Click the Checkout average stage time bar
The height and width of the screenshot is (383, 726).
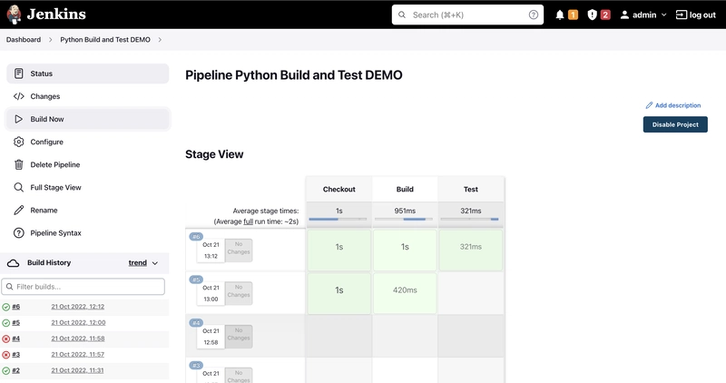(x=338, y=219)
